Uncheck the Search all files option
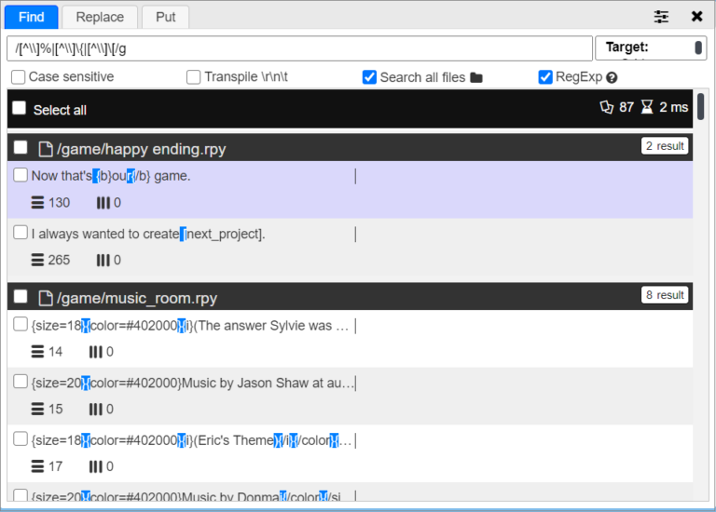This screenshot has width=716, height=512. [369, 77]
